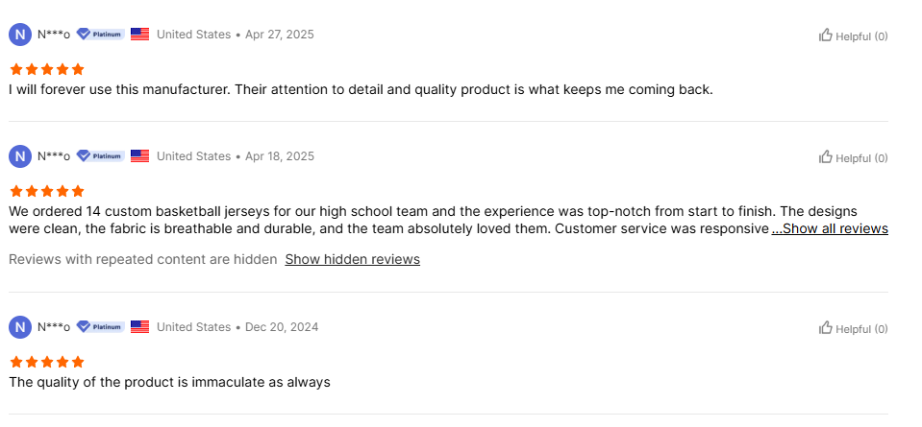
Task: Open Platinum badge on Apr 18, 2025 review
Action: (101, 156)
